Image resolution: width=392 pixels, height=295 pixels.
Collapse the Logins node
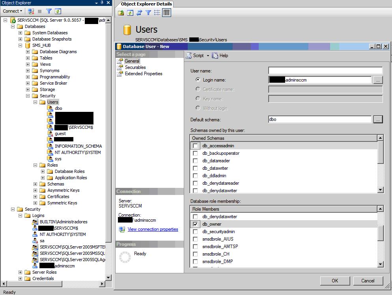20,215
